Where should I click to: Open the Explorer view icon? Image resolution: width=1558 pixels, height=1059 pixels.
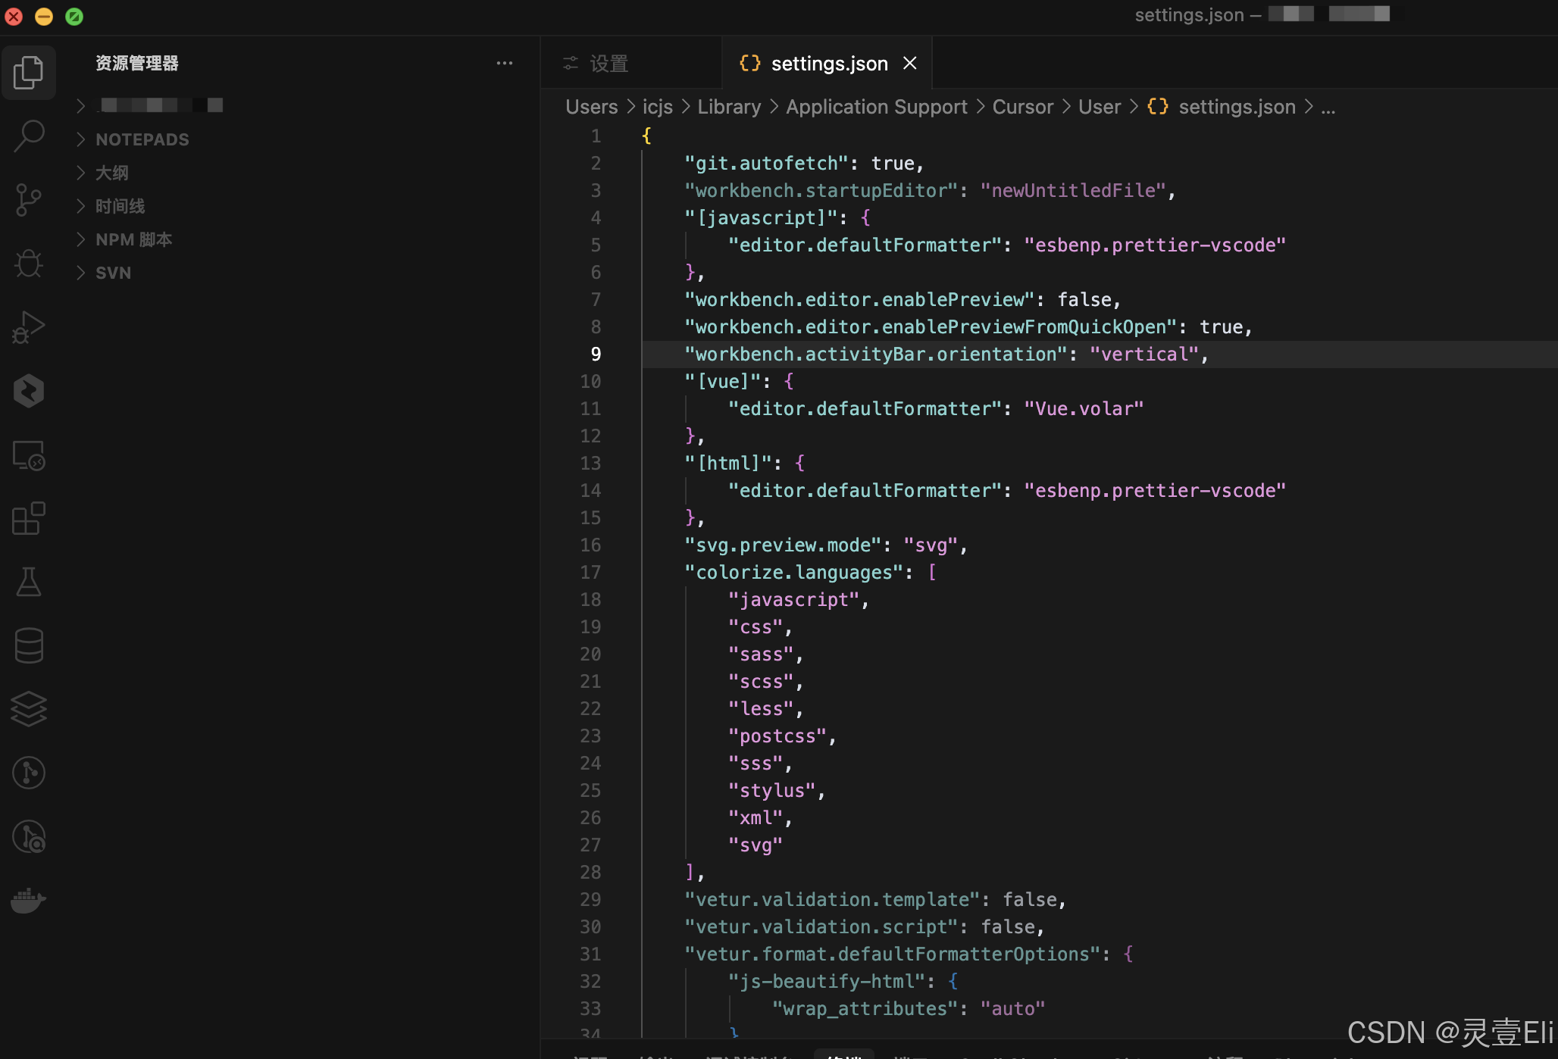29,73
